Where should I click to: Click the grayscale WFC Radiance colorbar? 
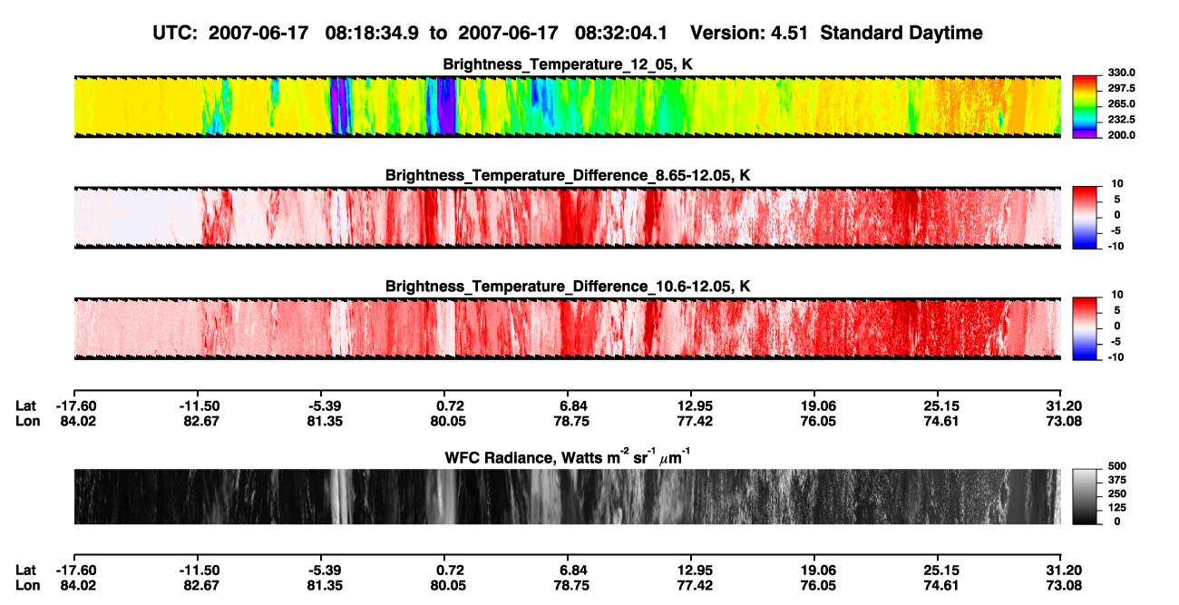[1086, 496]
